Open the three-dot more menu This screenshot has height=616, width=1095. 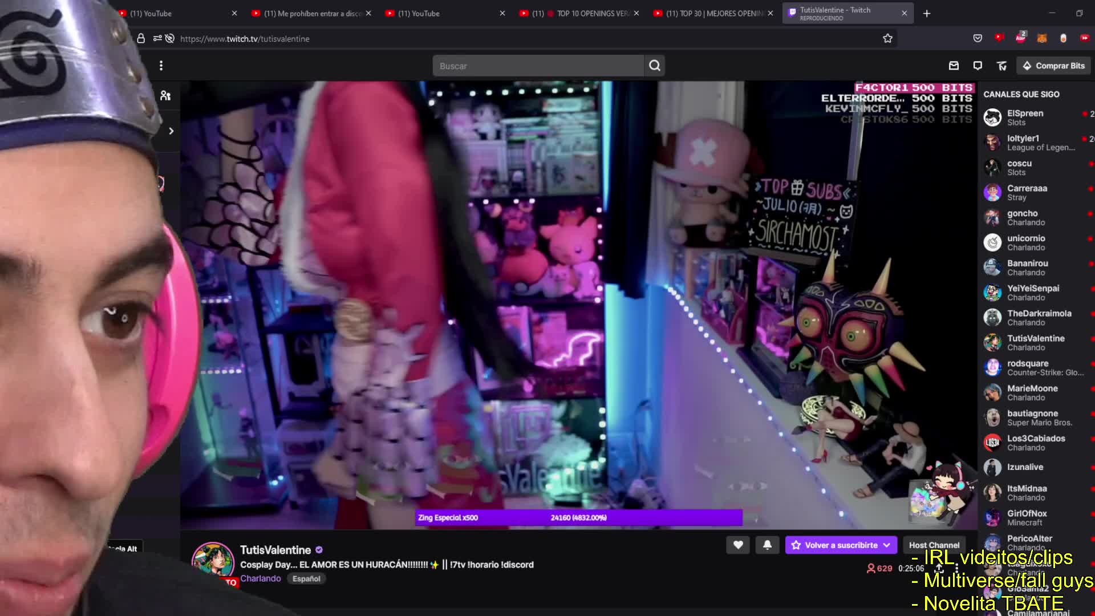click(161, 66)
